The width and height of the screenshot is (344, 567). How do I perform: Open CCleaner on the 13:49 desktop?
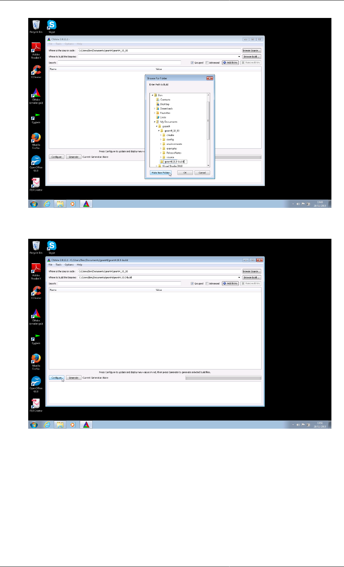point(36,71)
